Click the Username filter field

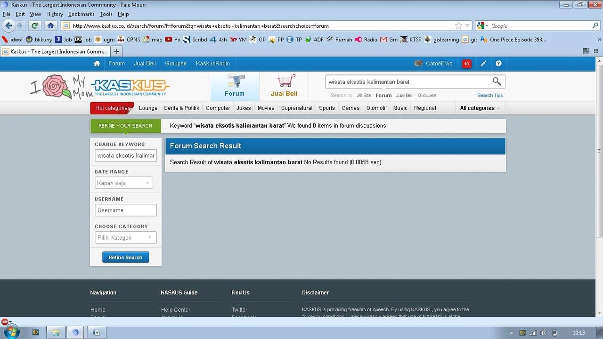[125, 210]
